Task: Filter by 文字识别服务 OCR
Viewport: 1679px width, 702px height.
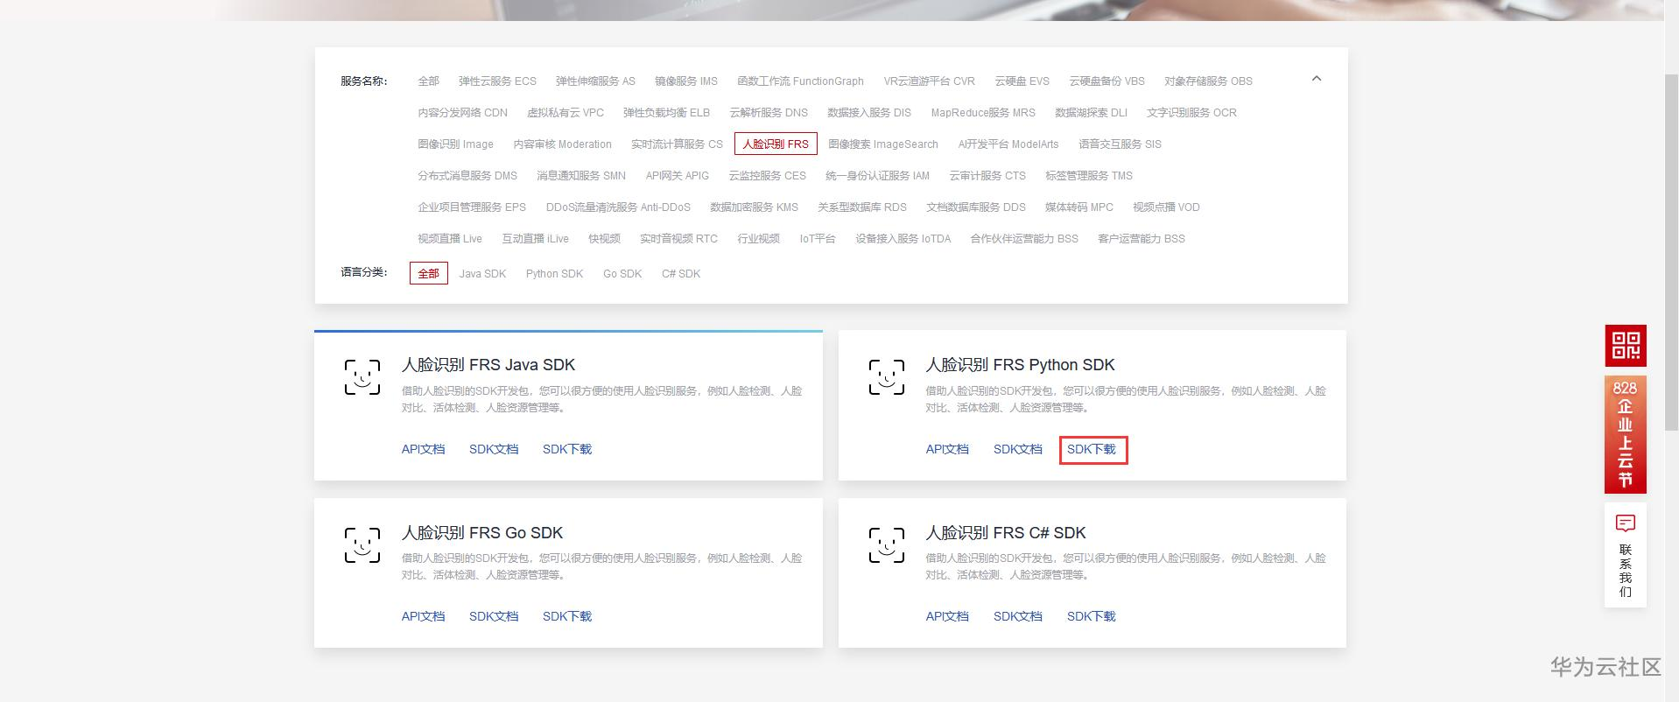Action: pos(1191,113)
